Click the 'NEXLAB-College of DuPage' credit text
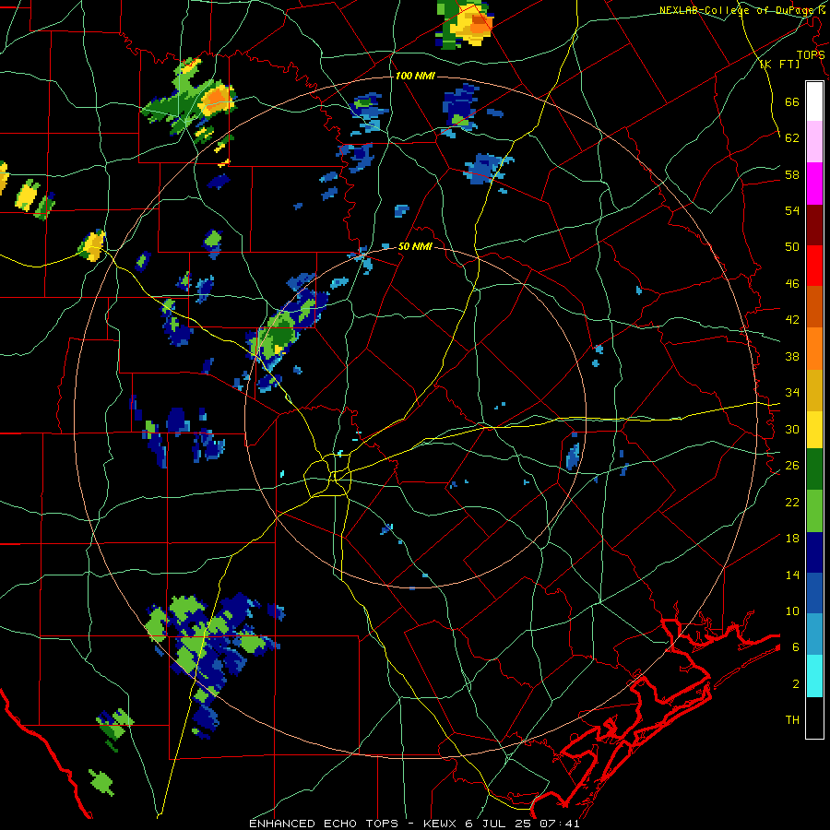Screen dimensions: 830x830 738,10
